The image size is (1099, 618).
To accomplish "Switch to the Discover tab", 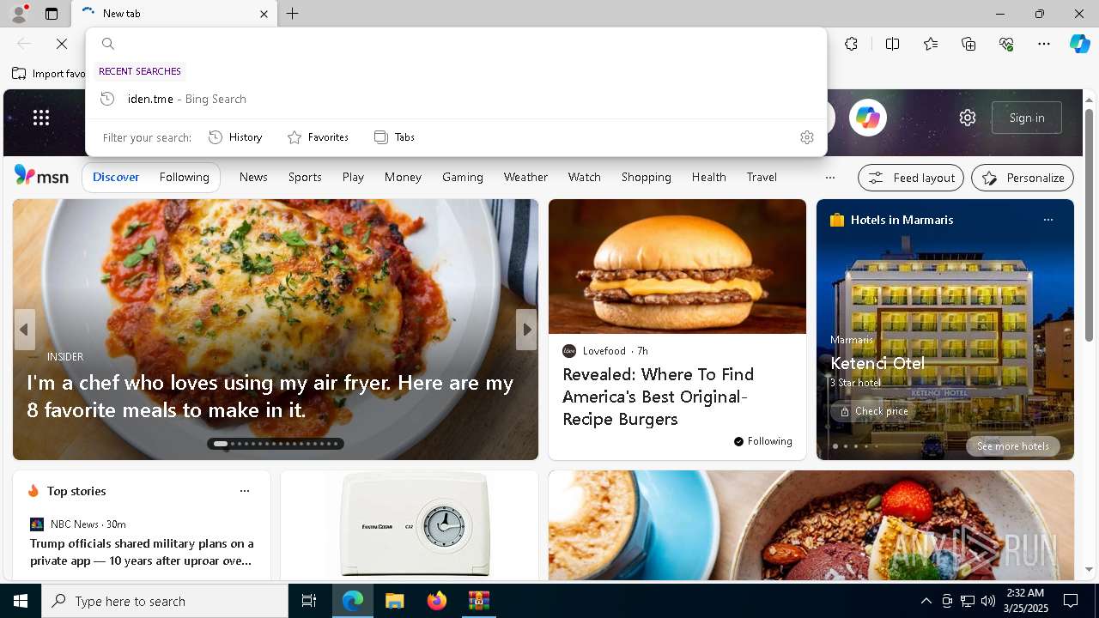I will (116, 177).
